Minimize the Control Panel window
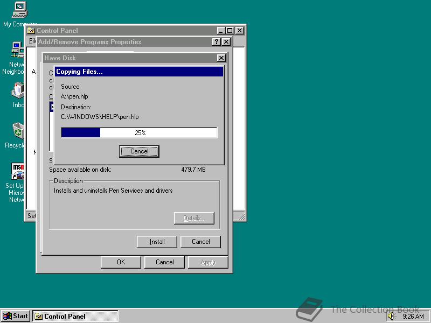This screenshot has width=431, height=323. point(221,31)
